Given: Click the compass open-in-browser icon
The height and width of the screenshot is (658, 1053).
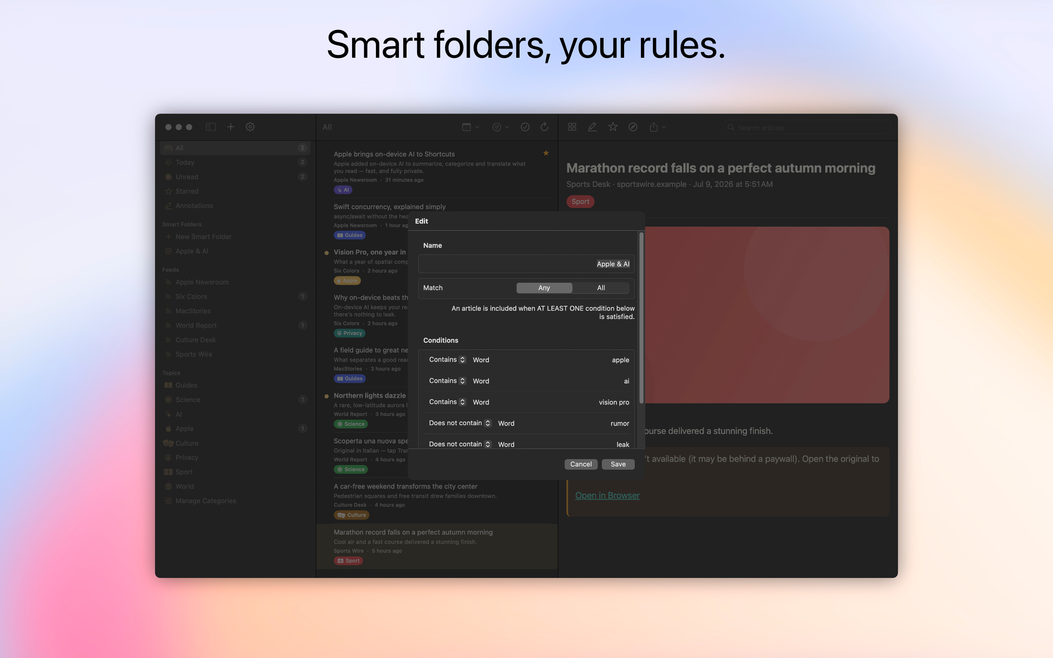Looking at the screenshot, I should coord(633,127).
